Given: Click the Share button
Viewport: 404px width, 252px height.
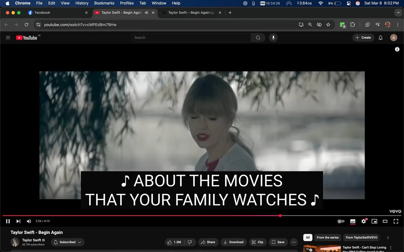Looking at the screenshot, I should click(208, 242).
